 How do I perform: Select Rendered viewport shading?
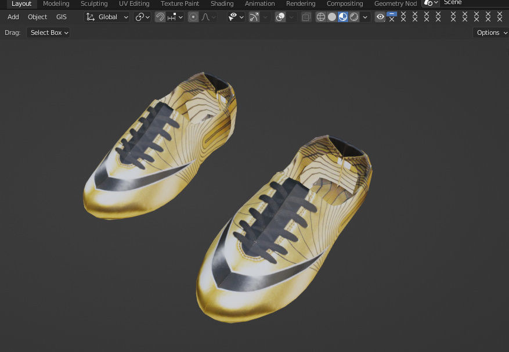tap(354, 17)
